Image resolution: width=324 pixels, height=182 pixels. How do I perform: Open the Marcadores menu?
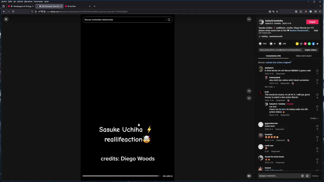(28, 2)
